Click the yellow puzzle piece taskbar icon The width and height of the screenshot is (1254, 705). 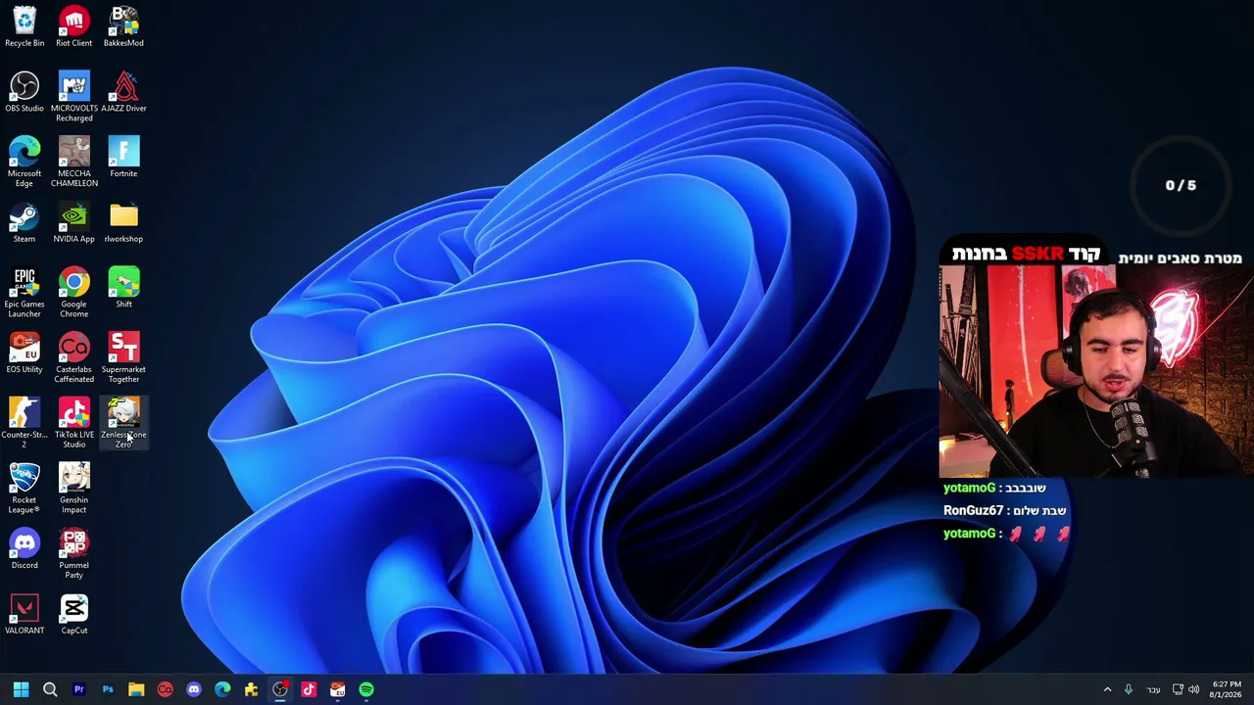(x=251, y=689)
